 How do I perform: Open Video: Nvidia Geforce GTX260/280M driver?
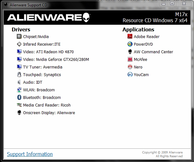coord(56,60)
